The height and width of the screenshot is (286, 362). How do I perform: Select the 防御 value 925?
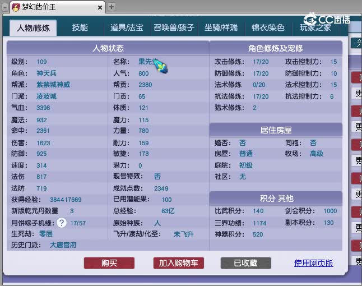[41, 154]
